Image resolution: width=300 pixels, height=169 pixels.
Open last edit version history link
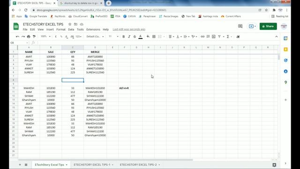[x=129, y=29]
